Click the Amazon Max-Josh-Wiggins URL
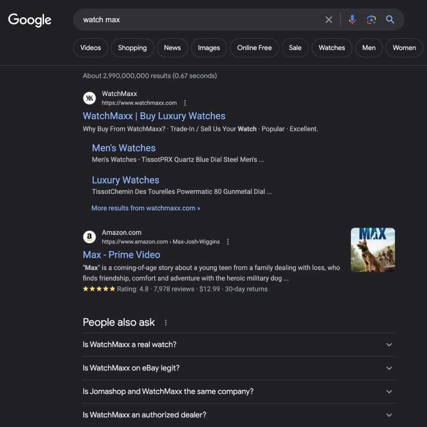 tap(161, 242)
